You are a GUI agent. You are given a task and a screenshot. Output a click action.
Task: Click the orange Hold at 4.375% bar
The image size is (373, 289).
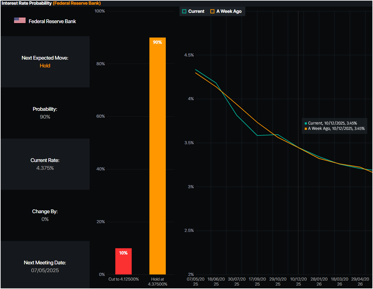point(157,156)
